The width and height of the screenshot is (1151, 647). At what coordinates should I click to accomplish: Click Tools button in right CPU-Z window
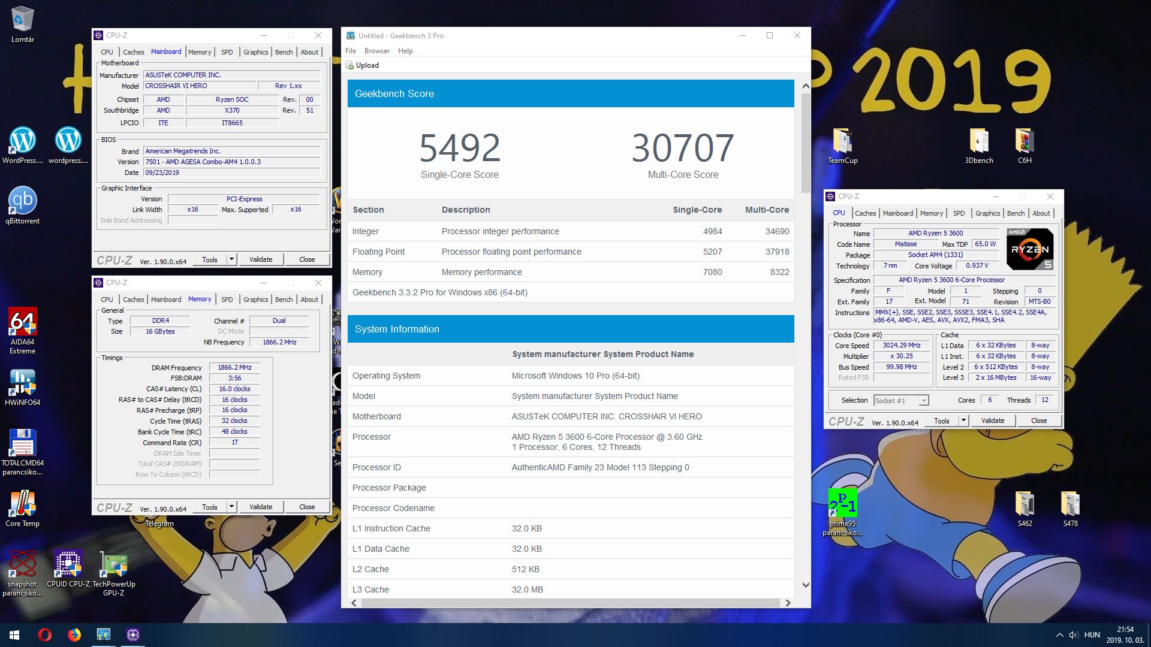pos(942,421)
